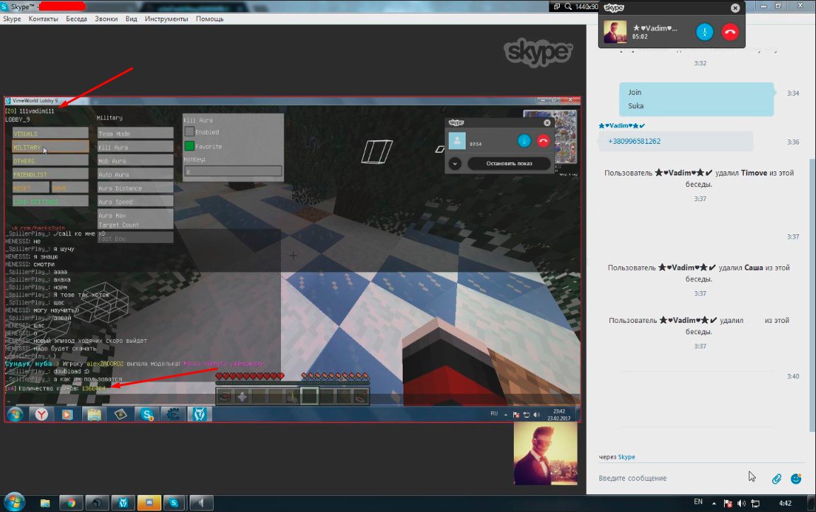Open the Звонки menu
The height and width of the screenshot is (512, 816).
(x=106, y=18)
